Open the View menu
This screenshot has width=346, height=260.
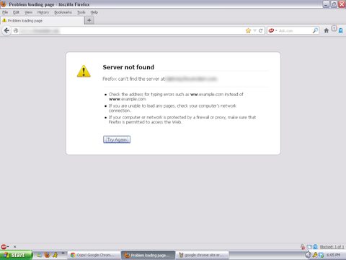[28, 12]
